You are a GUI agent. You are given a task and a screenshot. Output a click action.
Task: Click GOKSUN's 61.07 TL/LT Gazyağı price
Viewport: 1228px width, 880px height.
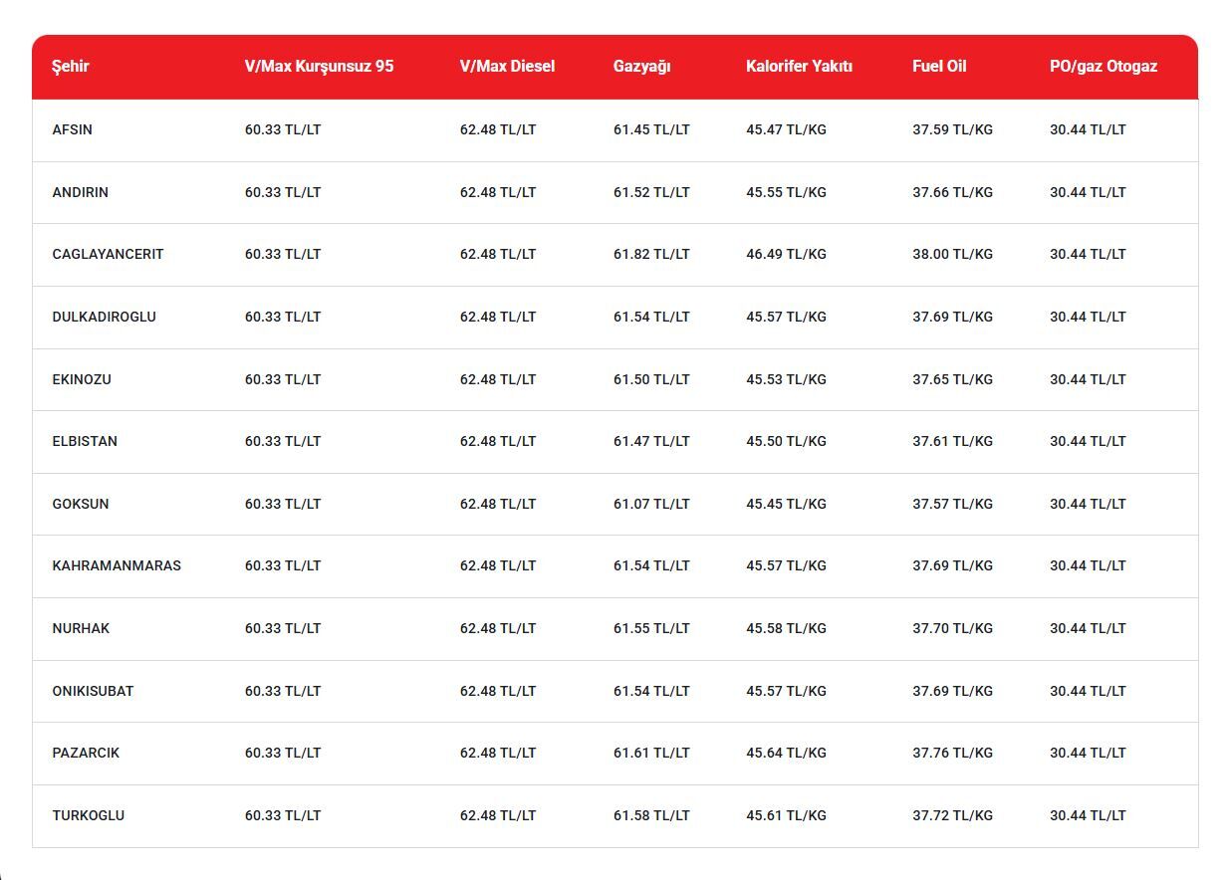(651, 504)
